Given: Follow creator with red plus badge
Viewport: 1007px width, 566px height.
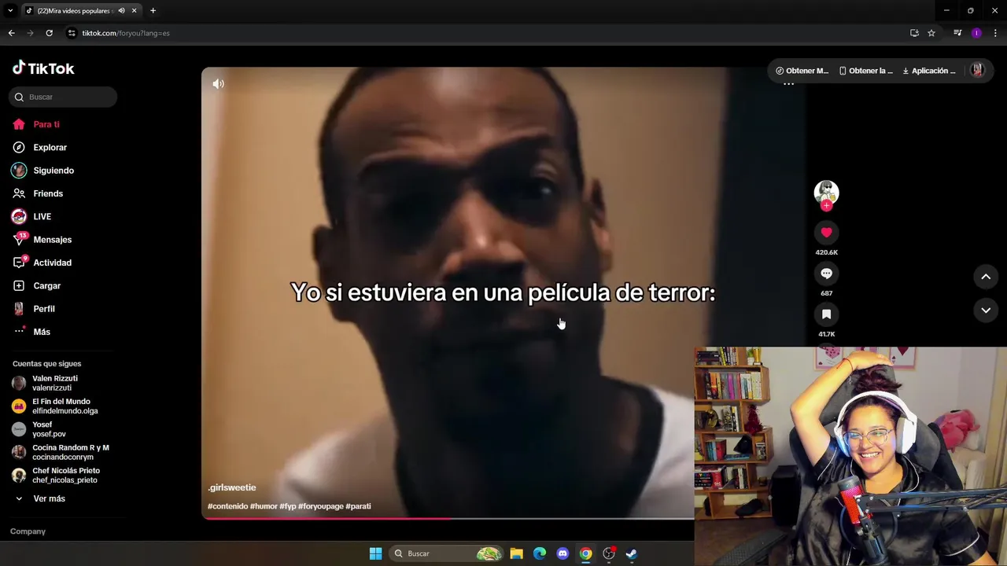Looking at the screenshot, I should [826, 205].
